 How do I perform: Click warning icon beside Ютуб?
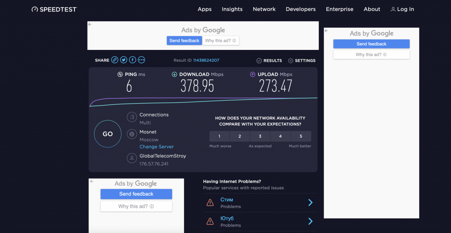pos(210,221)
